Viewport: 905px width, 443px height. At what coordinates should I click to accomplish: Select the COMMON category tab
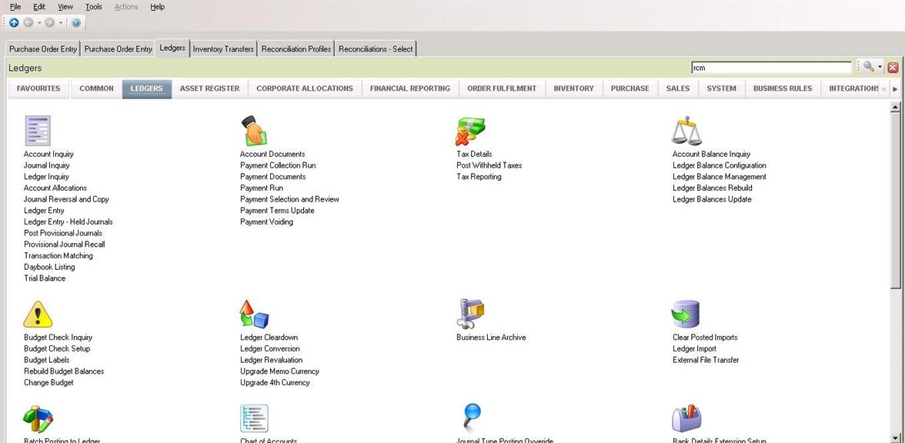[96, 89]
